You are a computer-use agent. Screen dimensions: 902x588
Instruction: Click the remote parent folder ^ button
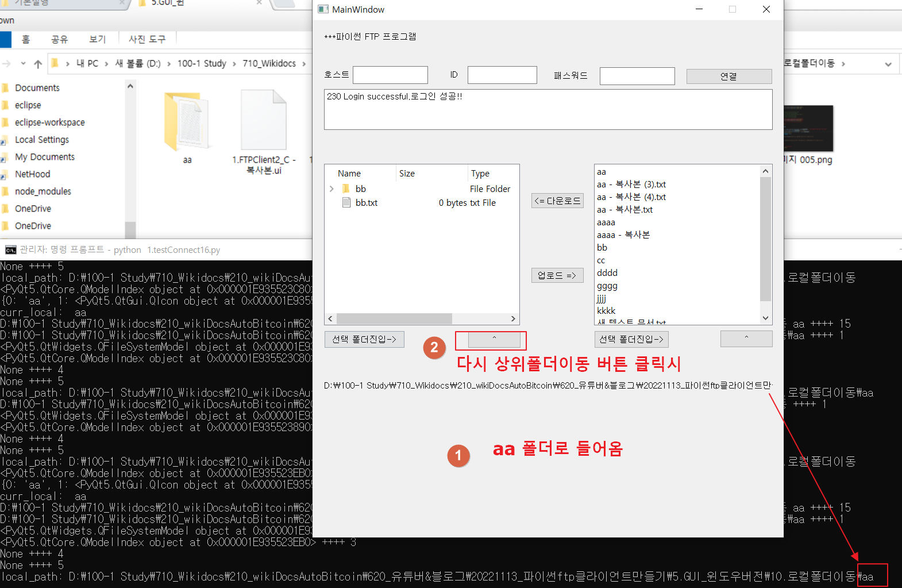(746, 339)
